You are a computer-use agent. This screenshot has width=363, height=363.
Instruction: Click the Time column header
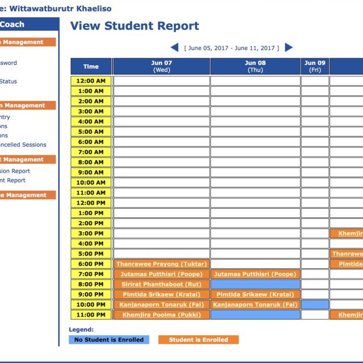click(x=91, y=66)
